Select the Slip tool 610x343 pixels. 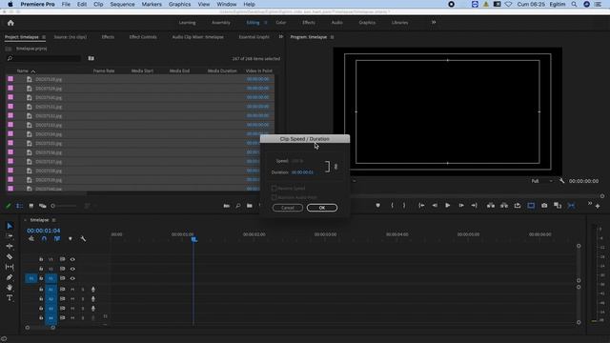(x=10, y=267)
